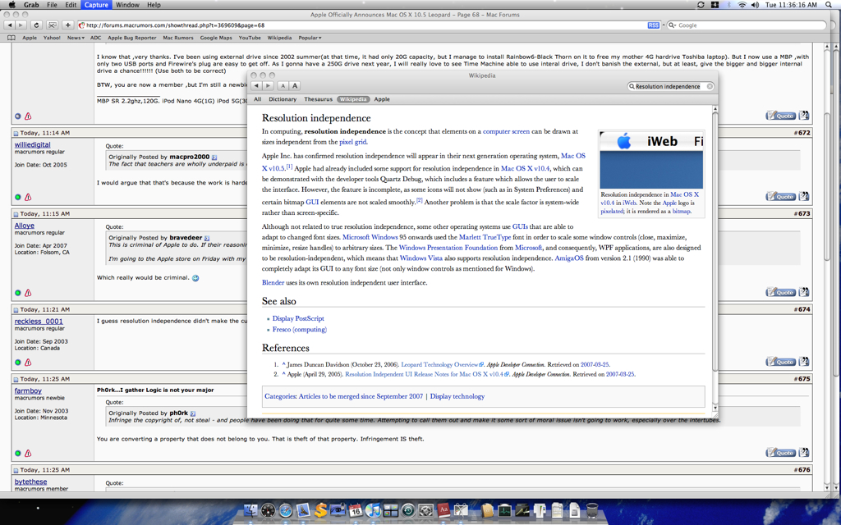
Task: Open the Display PostScript link
Action: tap(298, 318)
